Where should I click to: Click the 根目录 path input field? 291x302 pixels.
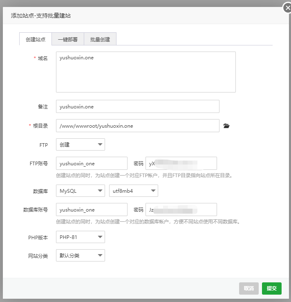137,126
